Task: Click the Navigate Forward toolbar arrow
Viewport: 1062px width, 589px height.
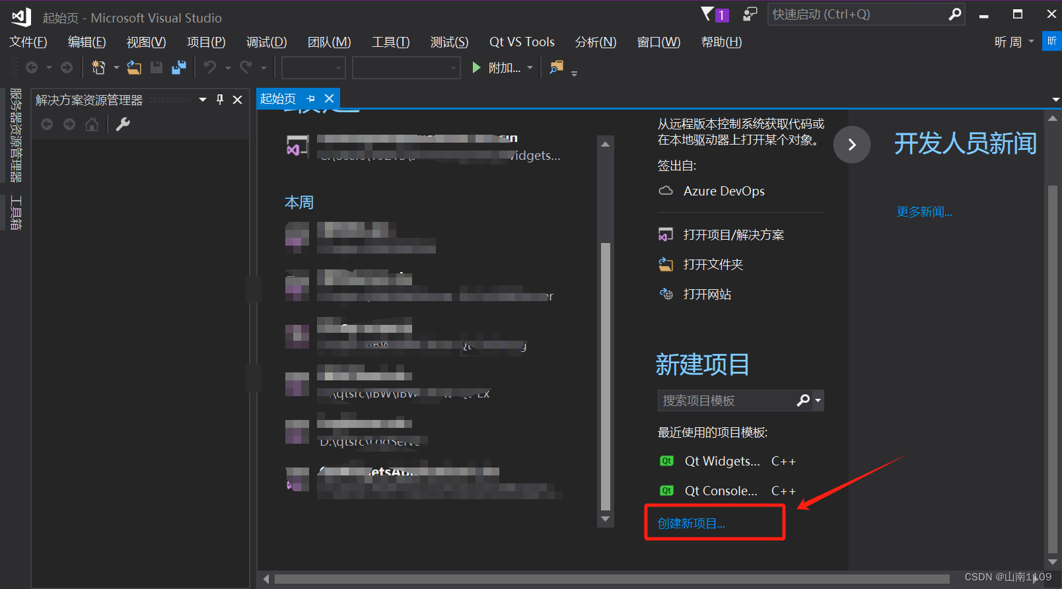Action: tap(67, 67)
